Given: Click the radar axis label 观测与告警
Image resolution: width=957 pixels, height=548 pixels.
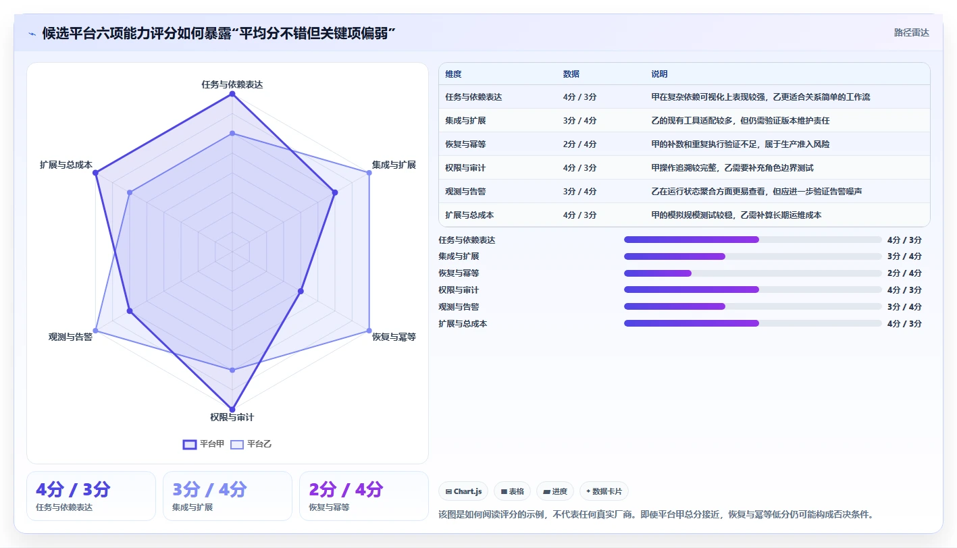Looking at the screenshot, I should coord(70,336).
